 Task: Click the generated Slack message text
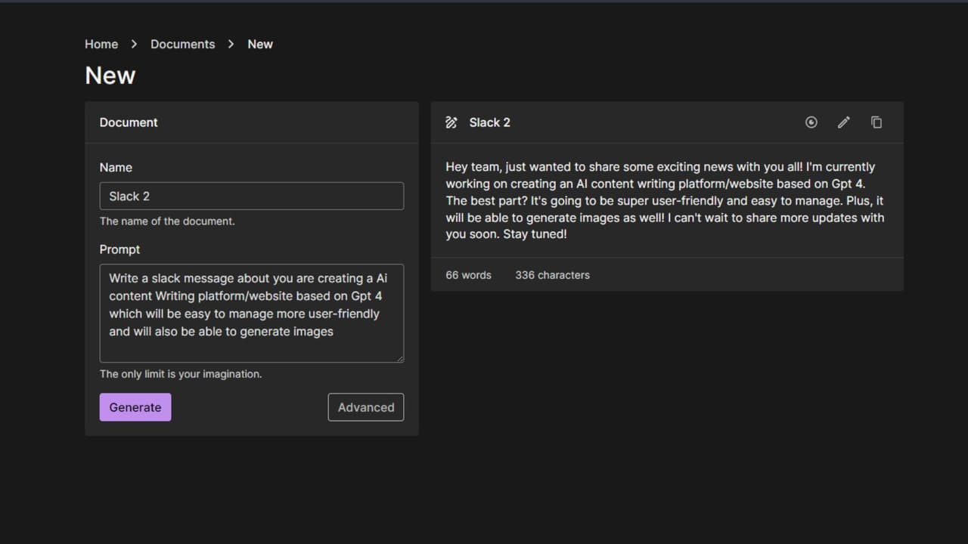(664, 200)
